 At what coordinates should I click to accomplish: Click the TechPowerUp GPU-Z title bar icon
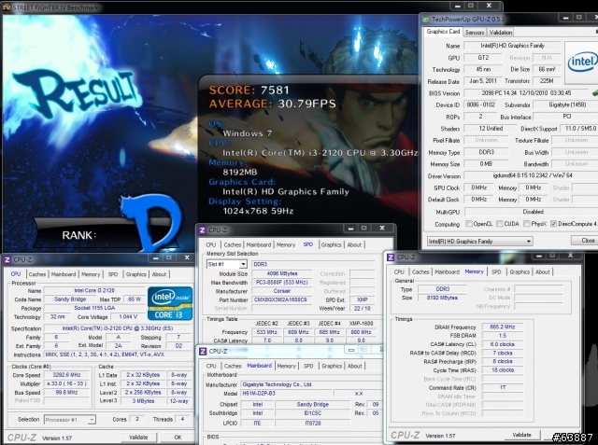(426, 19)
